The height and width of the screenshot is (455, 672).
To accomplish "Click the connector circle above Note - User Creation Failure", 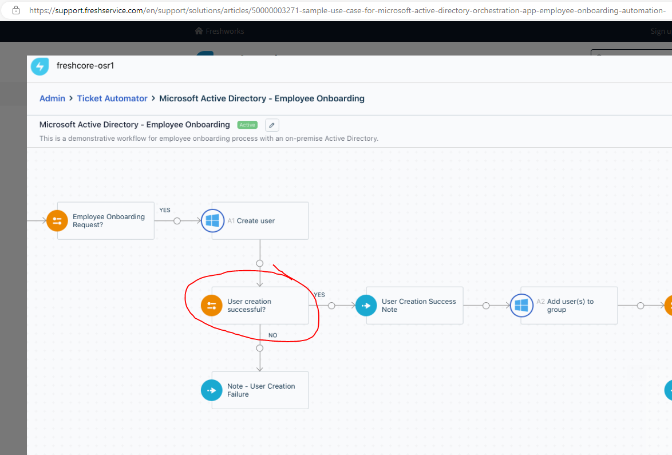I will point(260,348).
